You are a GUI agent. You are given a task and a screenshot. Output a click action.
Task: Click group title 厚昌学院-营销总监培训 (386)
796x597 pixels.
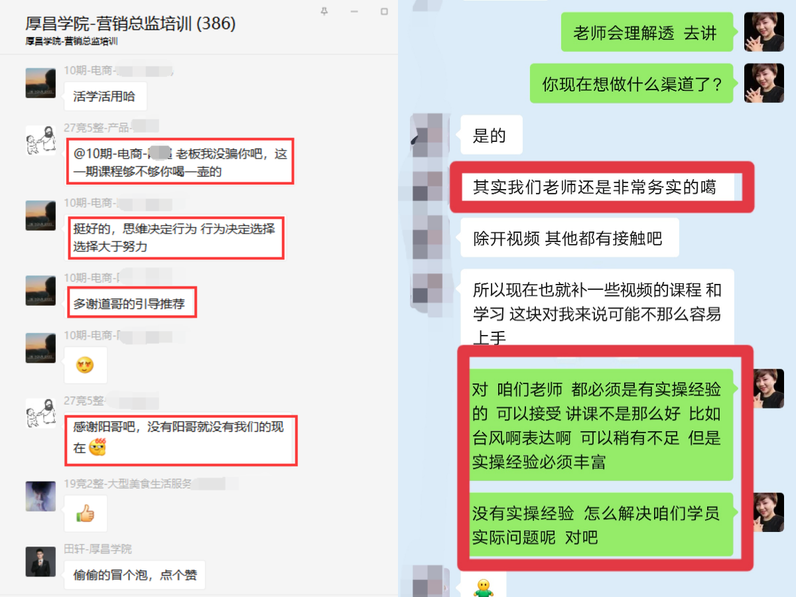(x=131, y=24)
